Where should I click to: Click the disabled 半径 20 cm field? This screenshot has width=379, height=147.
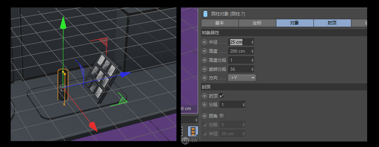pos(232,134)
